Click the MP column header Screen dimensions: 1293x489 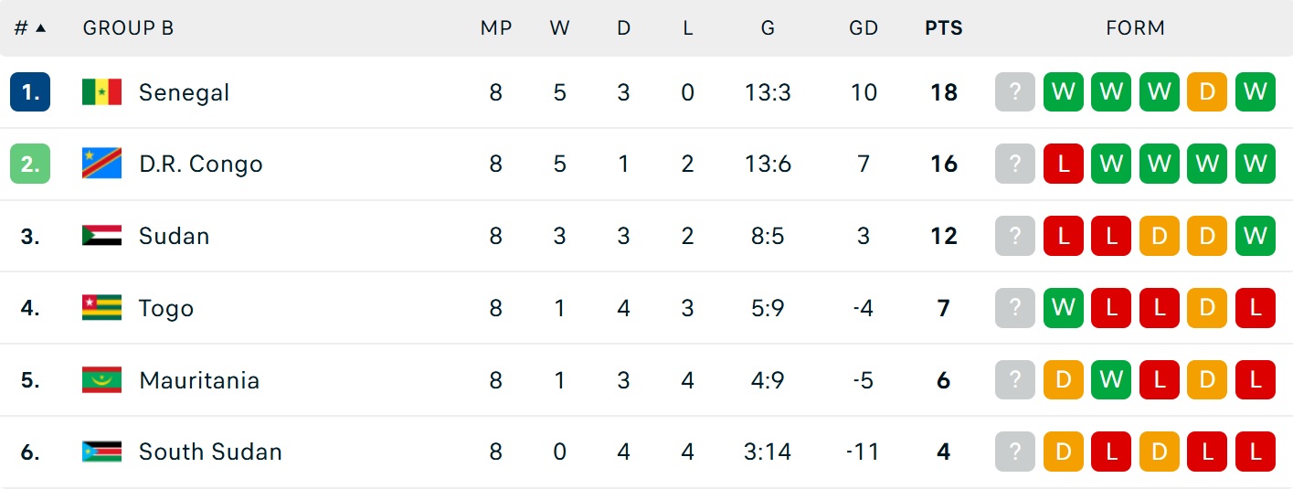coord(495,27)
